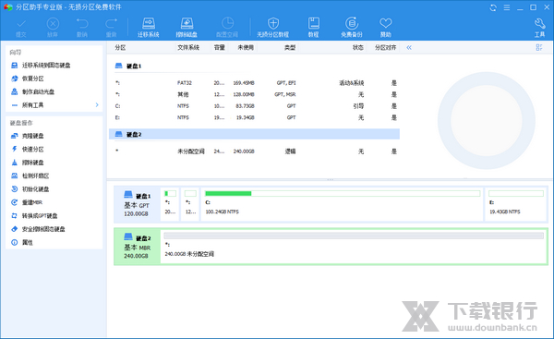
Task: Select C: 100.24GB NTFS block in disk map
Action: pyautogui.click(x=342, y=204)
